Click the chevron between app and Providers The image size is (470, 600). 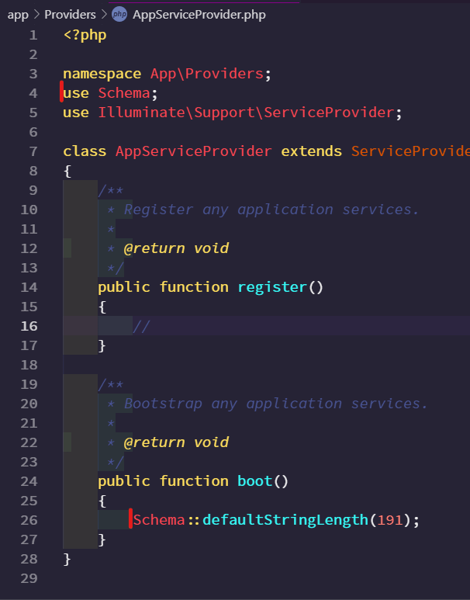(36, 15)
